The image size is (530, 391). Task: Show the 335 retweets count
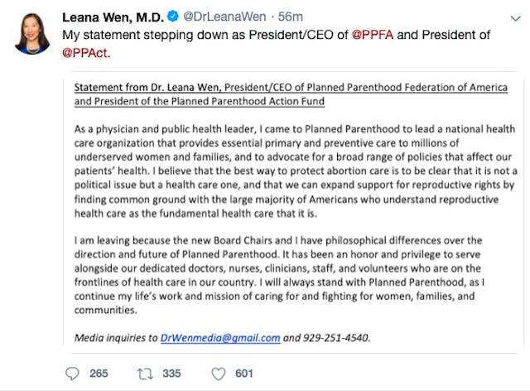pos(172,374)
